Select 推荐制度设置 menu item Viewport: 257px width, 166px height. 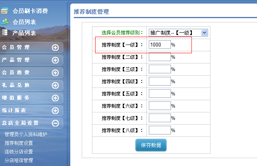(x=19, y=143)
